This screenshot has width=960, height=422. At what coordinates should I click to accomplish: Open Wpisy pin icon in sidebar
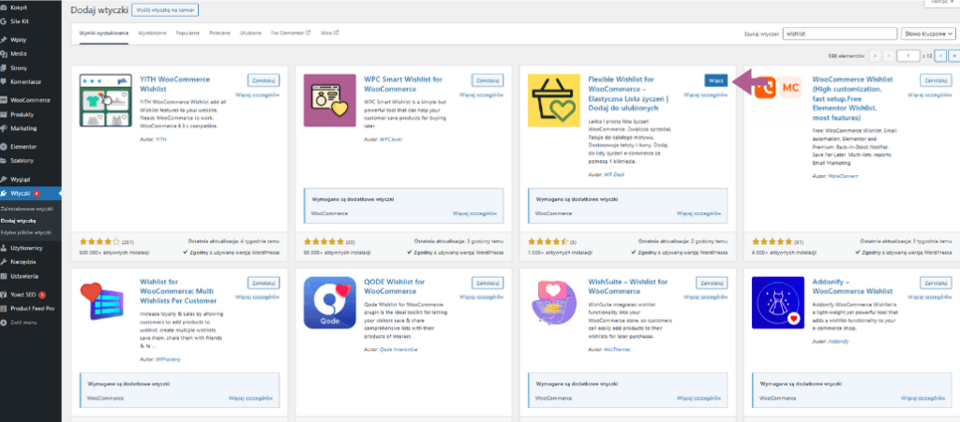[x=5, y=39]
